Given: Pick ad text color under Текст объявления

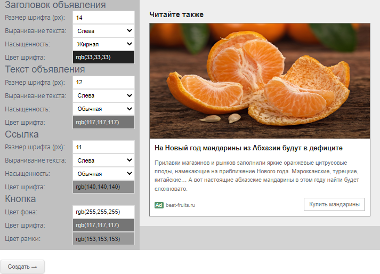Looking at the screenshot, I should [103, 122].
